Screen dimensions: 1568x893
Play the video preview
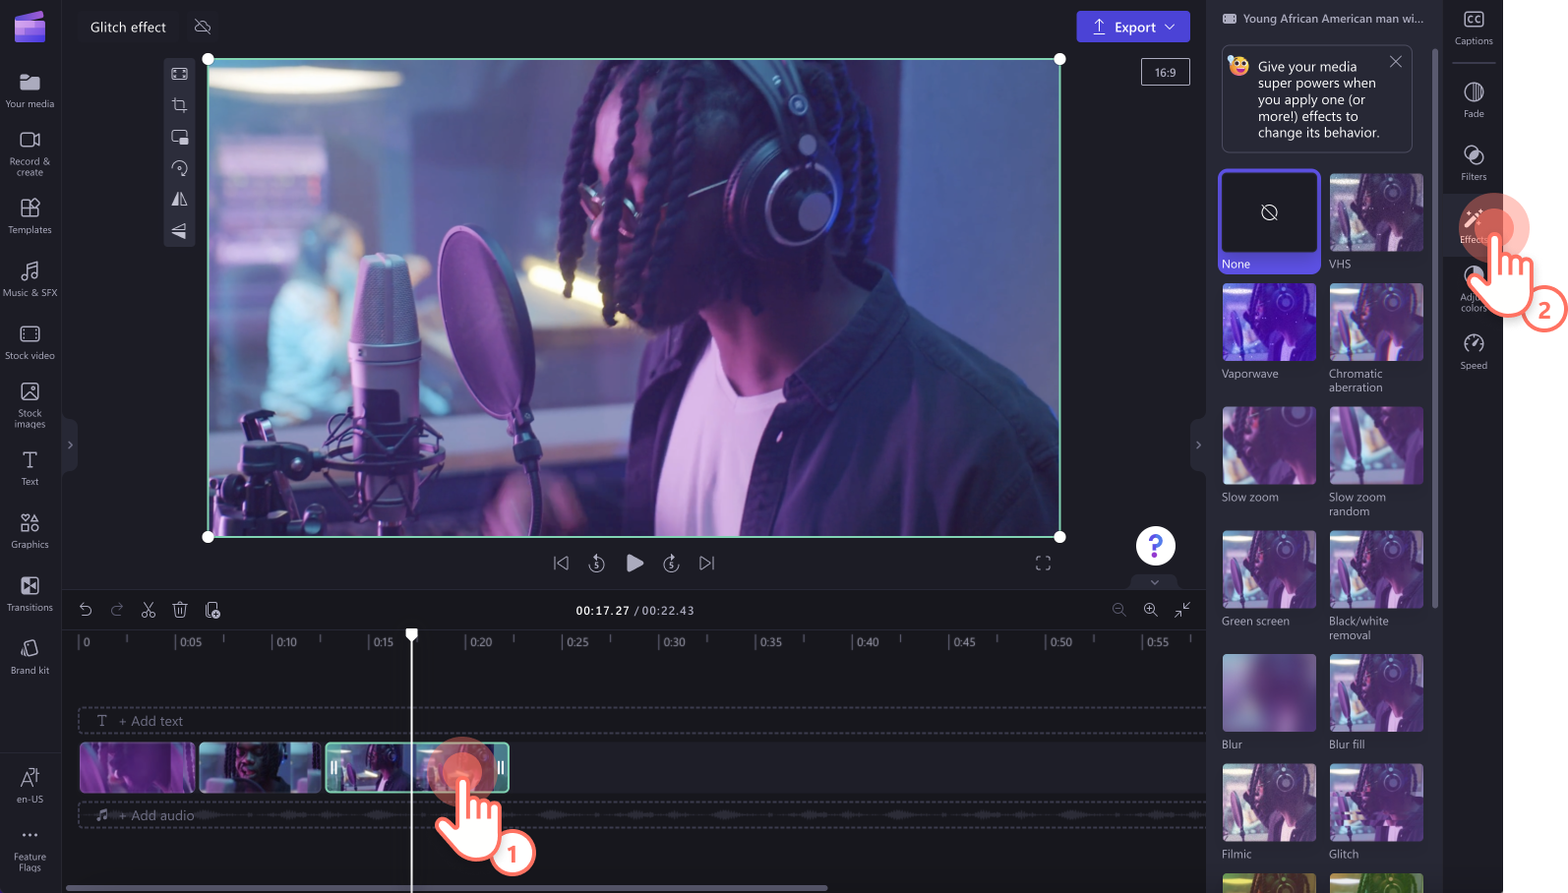[634, 563]
